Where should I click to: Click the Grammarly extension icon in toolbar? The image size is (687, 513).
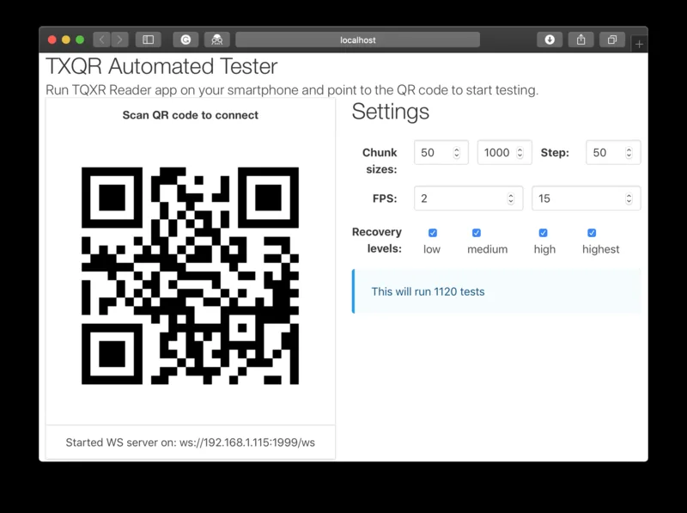(x=185, y=40)
